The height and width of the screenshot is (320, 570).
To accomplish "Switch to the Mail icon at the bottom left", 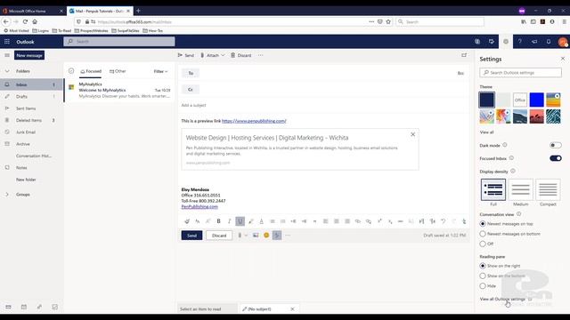I will [8, 307].
